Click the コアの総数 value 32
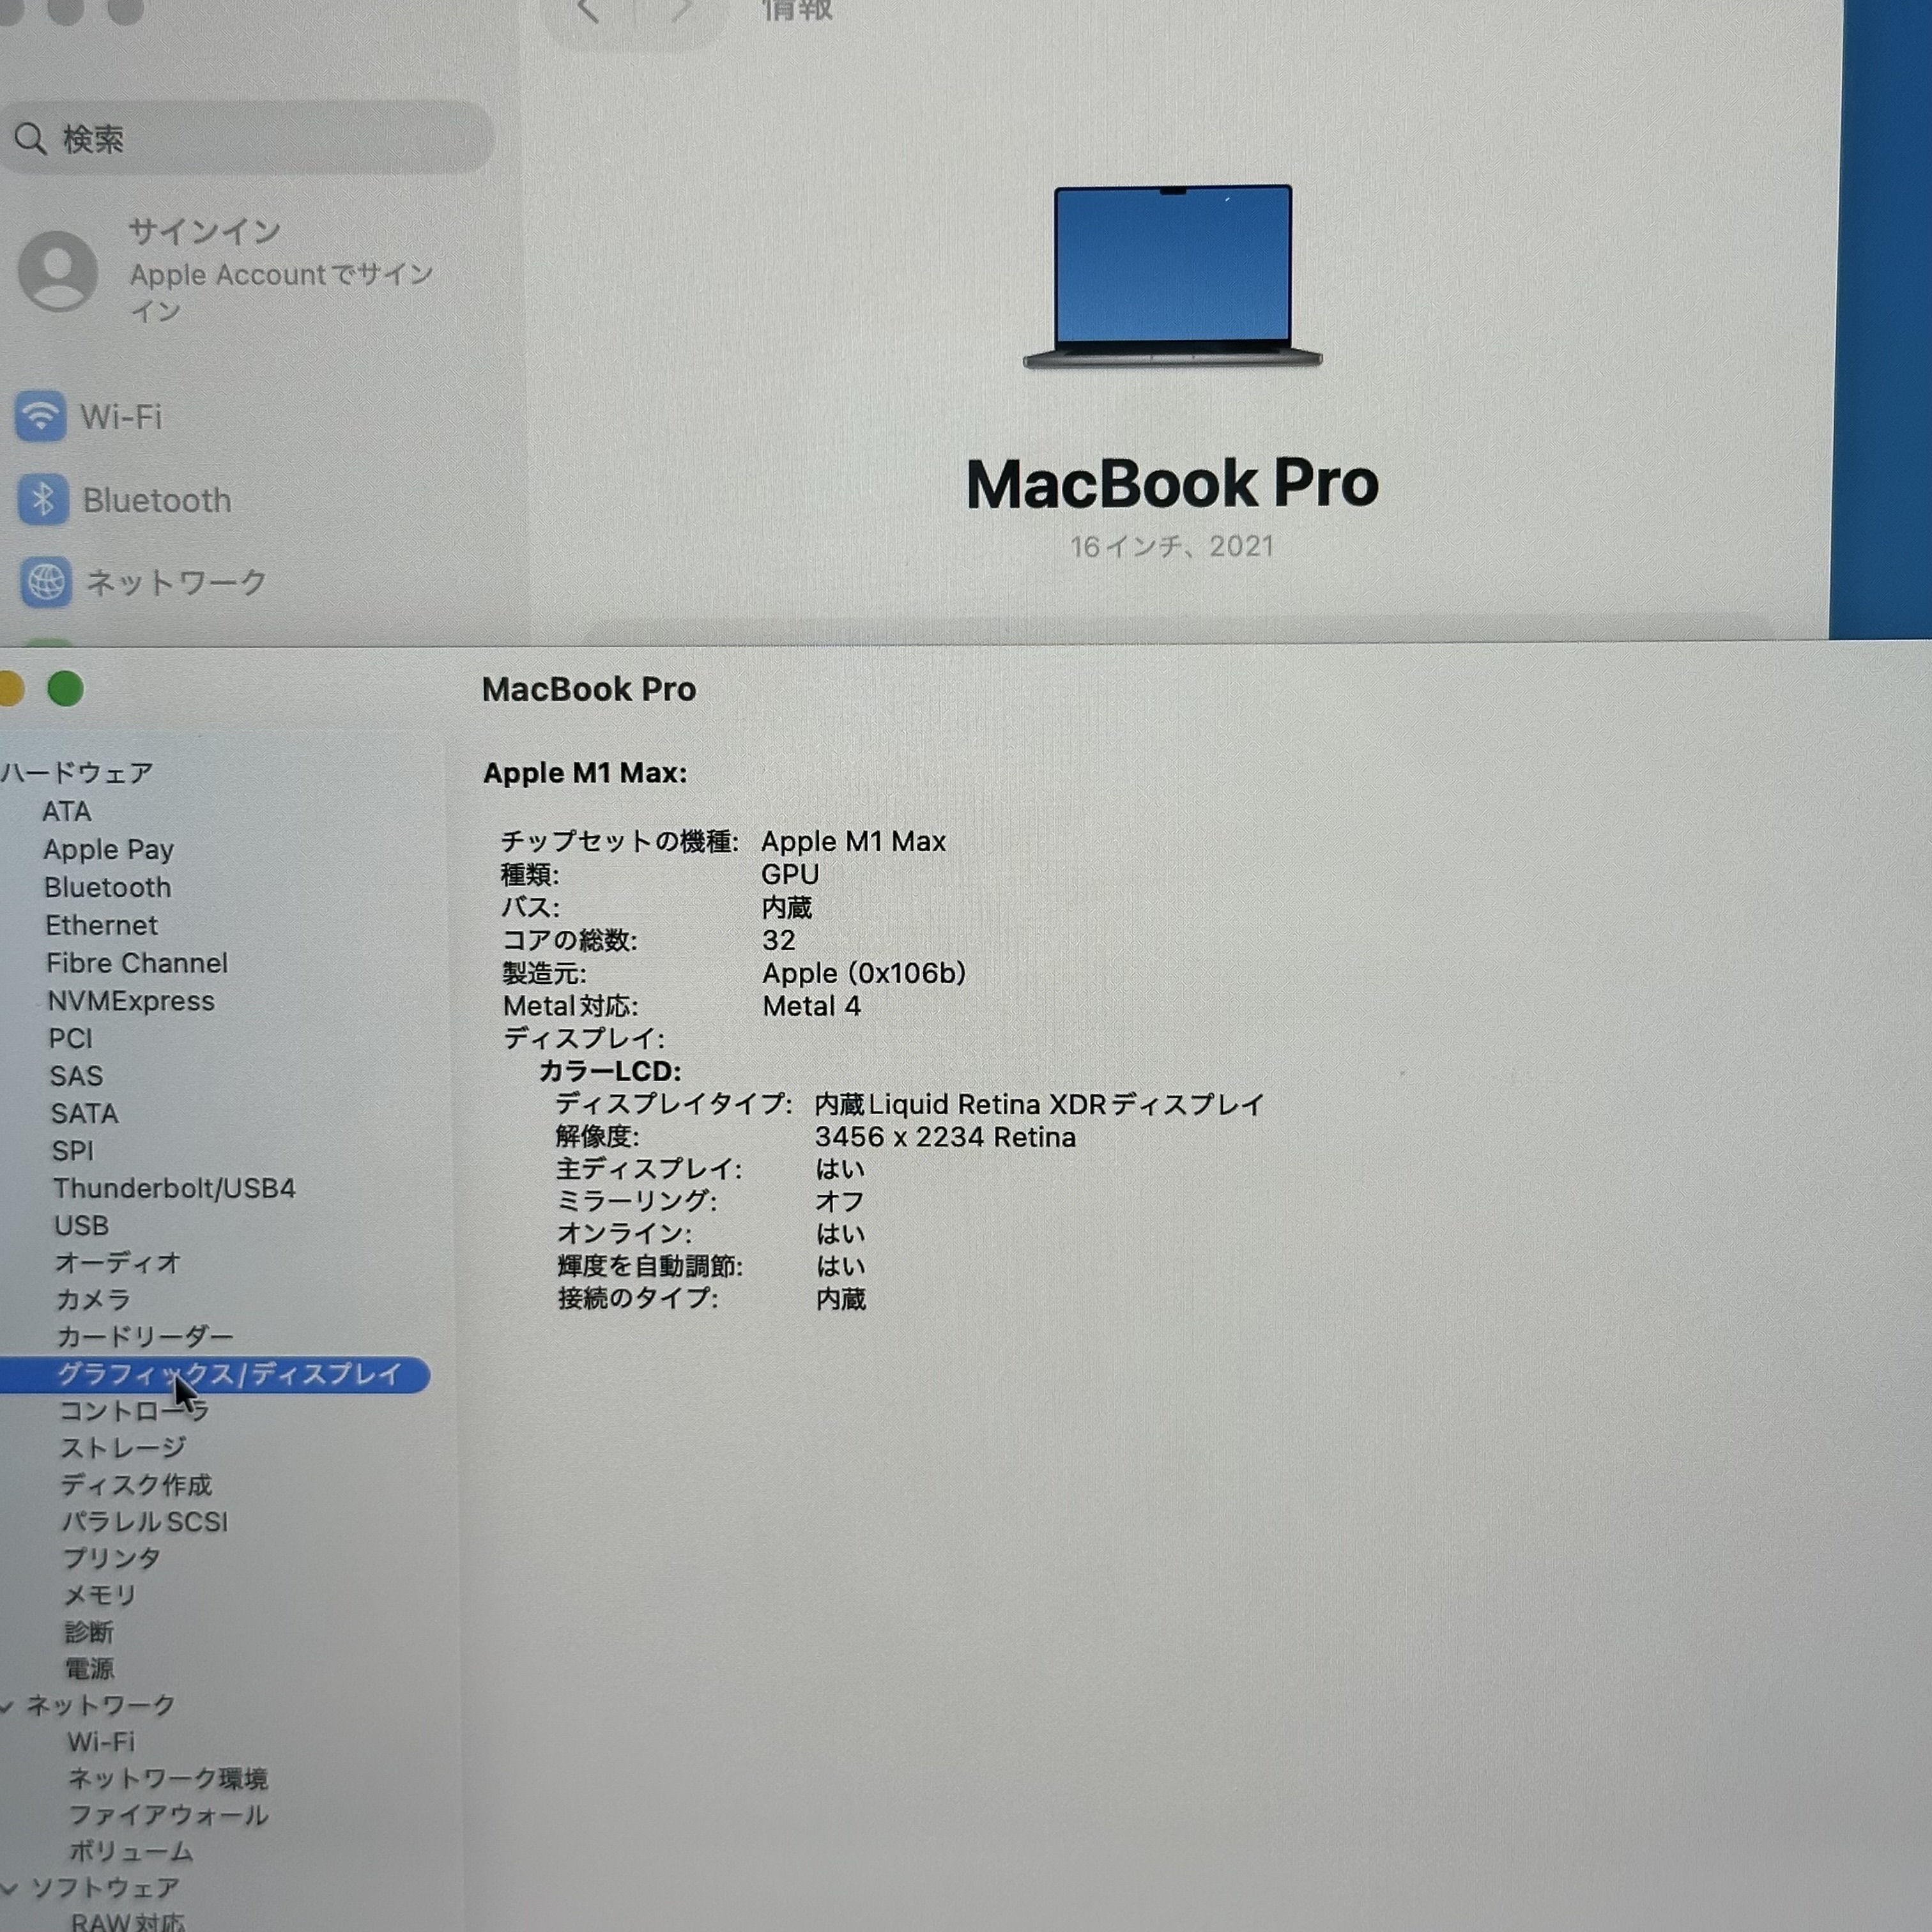Viewport: 1932px width, 1932px height. pos(779,940)
